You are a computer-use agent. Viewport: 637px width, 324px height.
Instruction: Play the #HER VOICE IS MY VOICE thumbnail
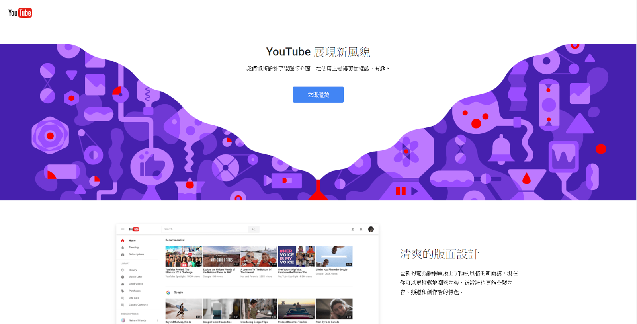tap(297, 256)
